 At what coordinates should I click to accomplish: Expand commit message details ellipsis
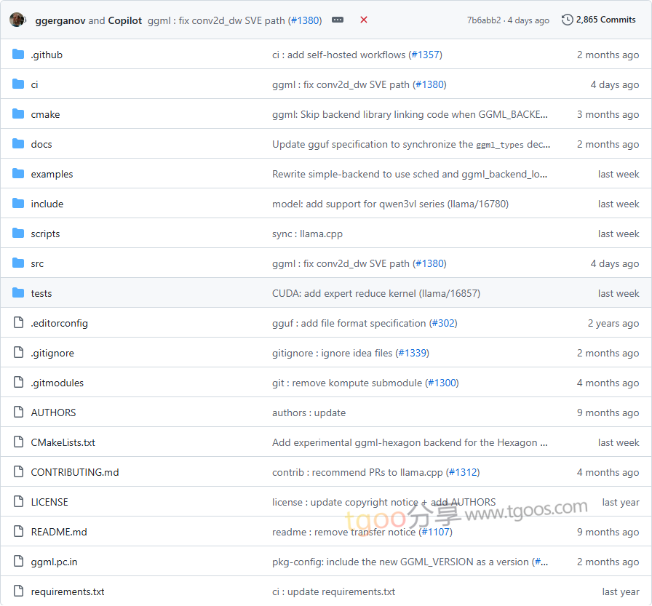(338, 20)
